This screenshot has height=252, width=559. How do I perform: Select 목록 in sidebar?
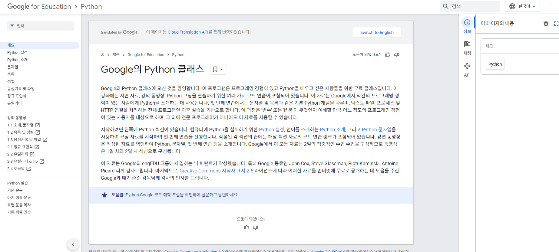pyautogui.click(x=11, y=74)
